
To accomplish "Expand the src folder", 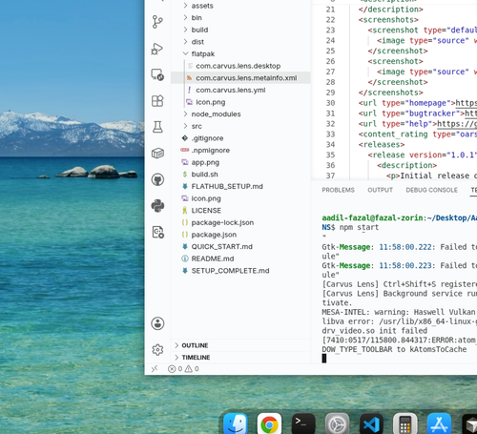I will (x=240, y=126).
